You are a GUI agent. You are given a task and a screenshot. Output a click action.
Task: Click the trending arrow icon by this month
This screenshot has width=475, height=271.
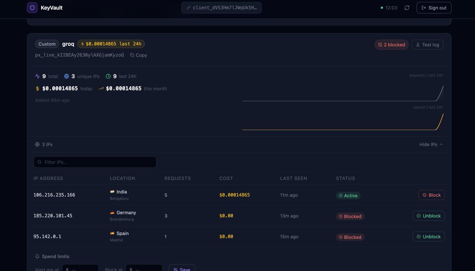click(101, 88)
